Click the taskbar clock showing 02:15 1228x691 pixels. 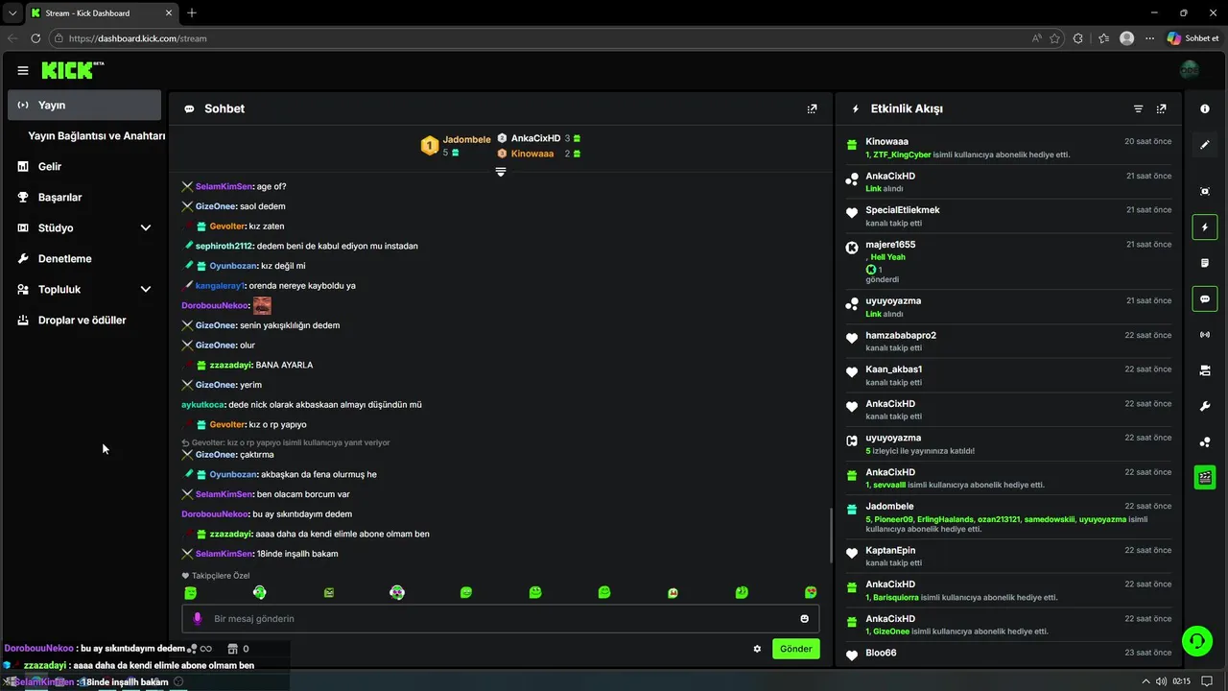click(x=1181, y=681)
